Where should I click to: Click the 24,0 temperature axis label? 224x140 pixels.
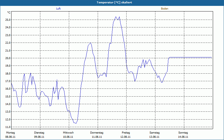[x=8, y=27]
